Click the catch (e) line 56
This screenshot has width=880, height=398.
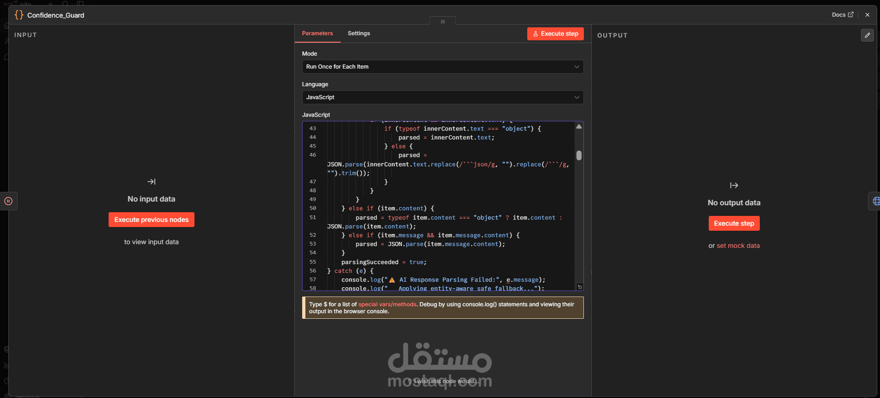(350, 271)
